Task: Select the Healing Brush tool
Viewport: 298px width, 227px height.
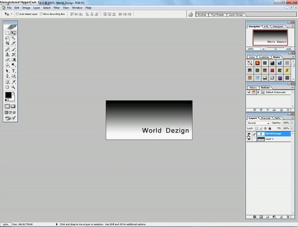Action: click(7, 50)
